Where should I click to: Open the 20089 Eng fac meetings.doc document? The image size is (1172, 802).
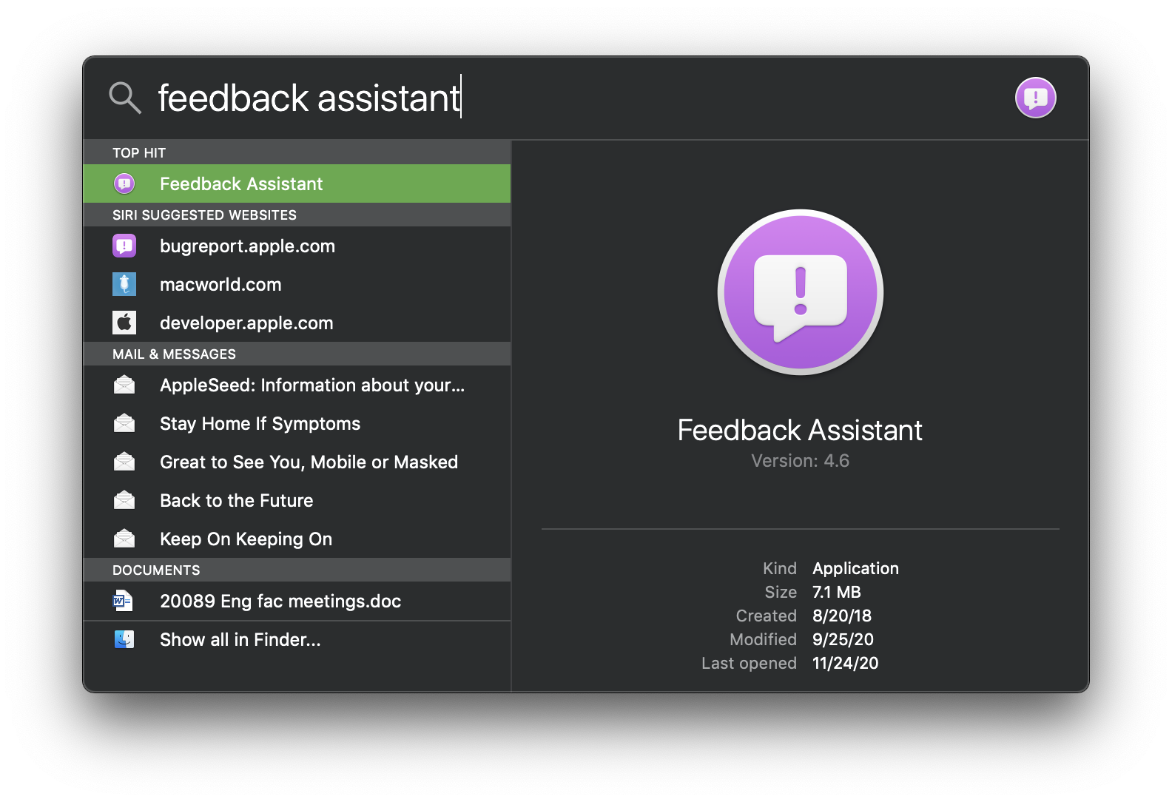pyautogui.click(x=297, y=601)
